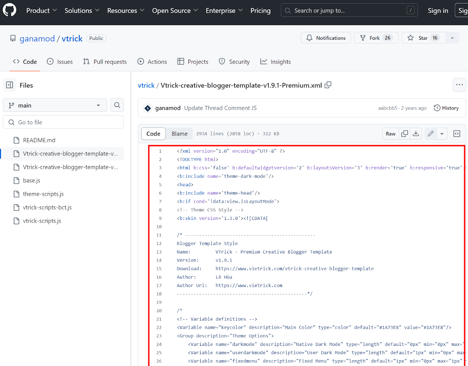Click the file search magnifier button
This screenshot has height=366, width=468.
(x=117, y=105)
